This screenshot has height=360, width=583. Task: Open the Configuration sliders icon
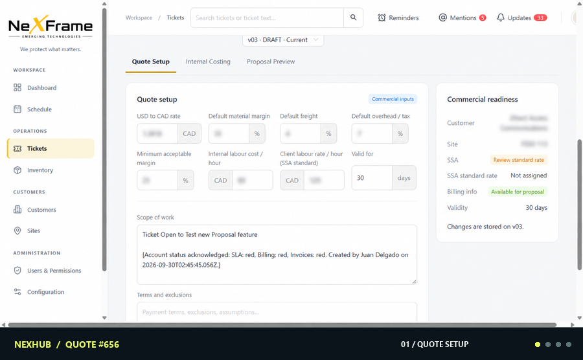tap(17, 292)
